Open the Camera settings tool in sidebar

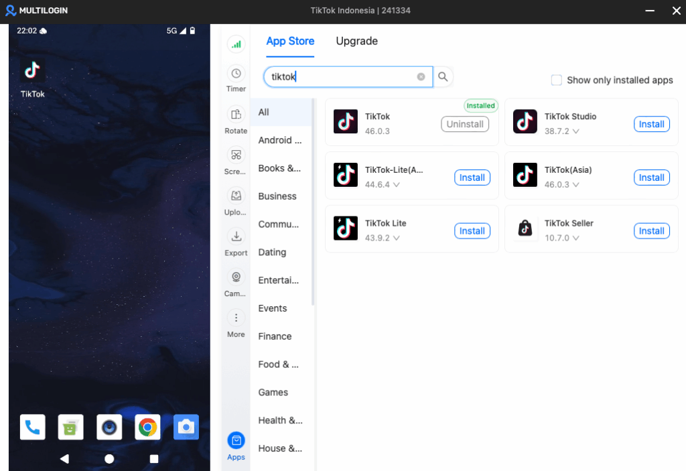pyautogui.click(x=236, y=283)
